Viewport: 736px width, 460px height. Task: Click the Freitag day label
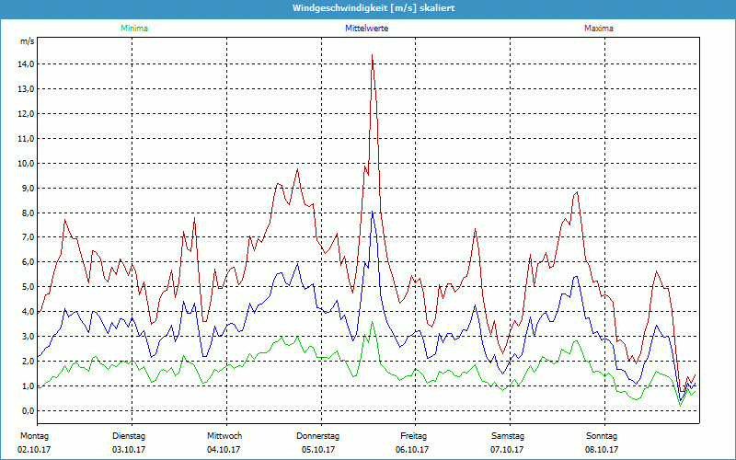click(x=413, y=436)
